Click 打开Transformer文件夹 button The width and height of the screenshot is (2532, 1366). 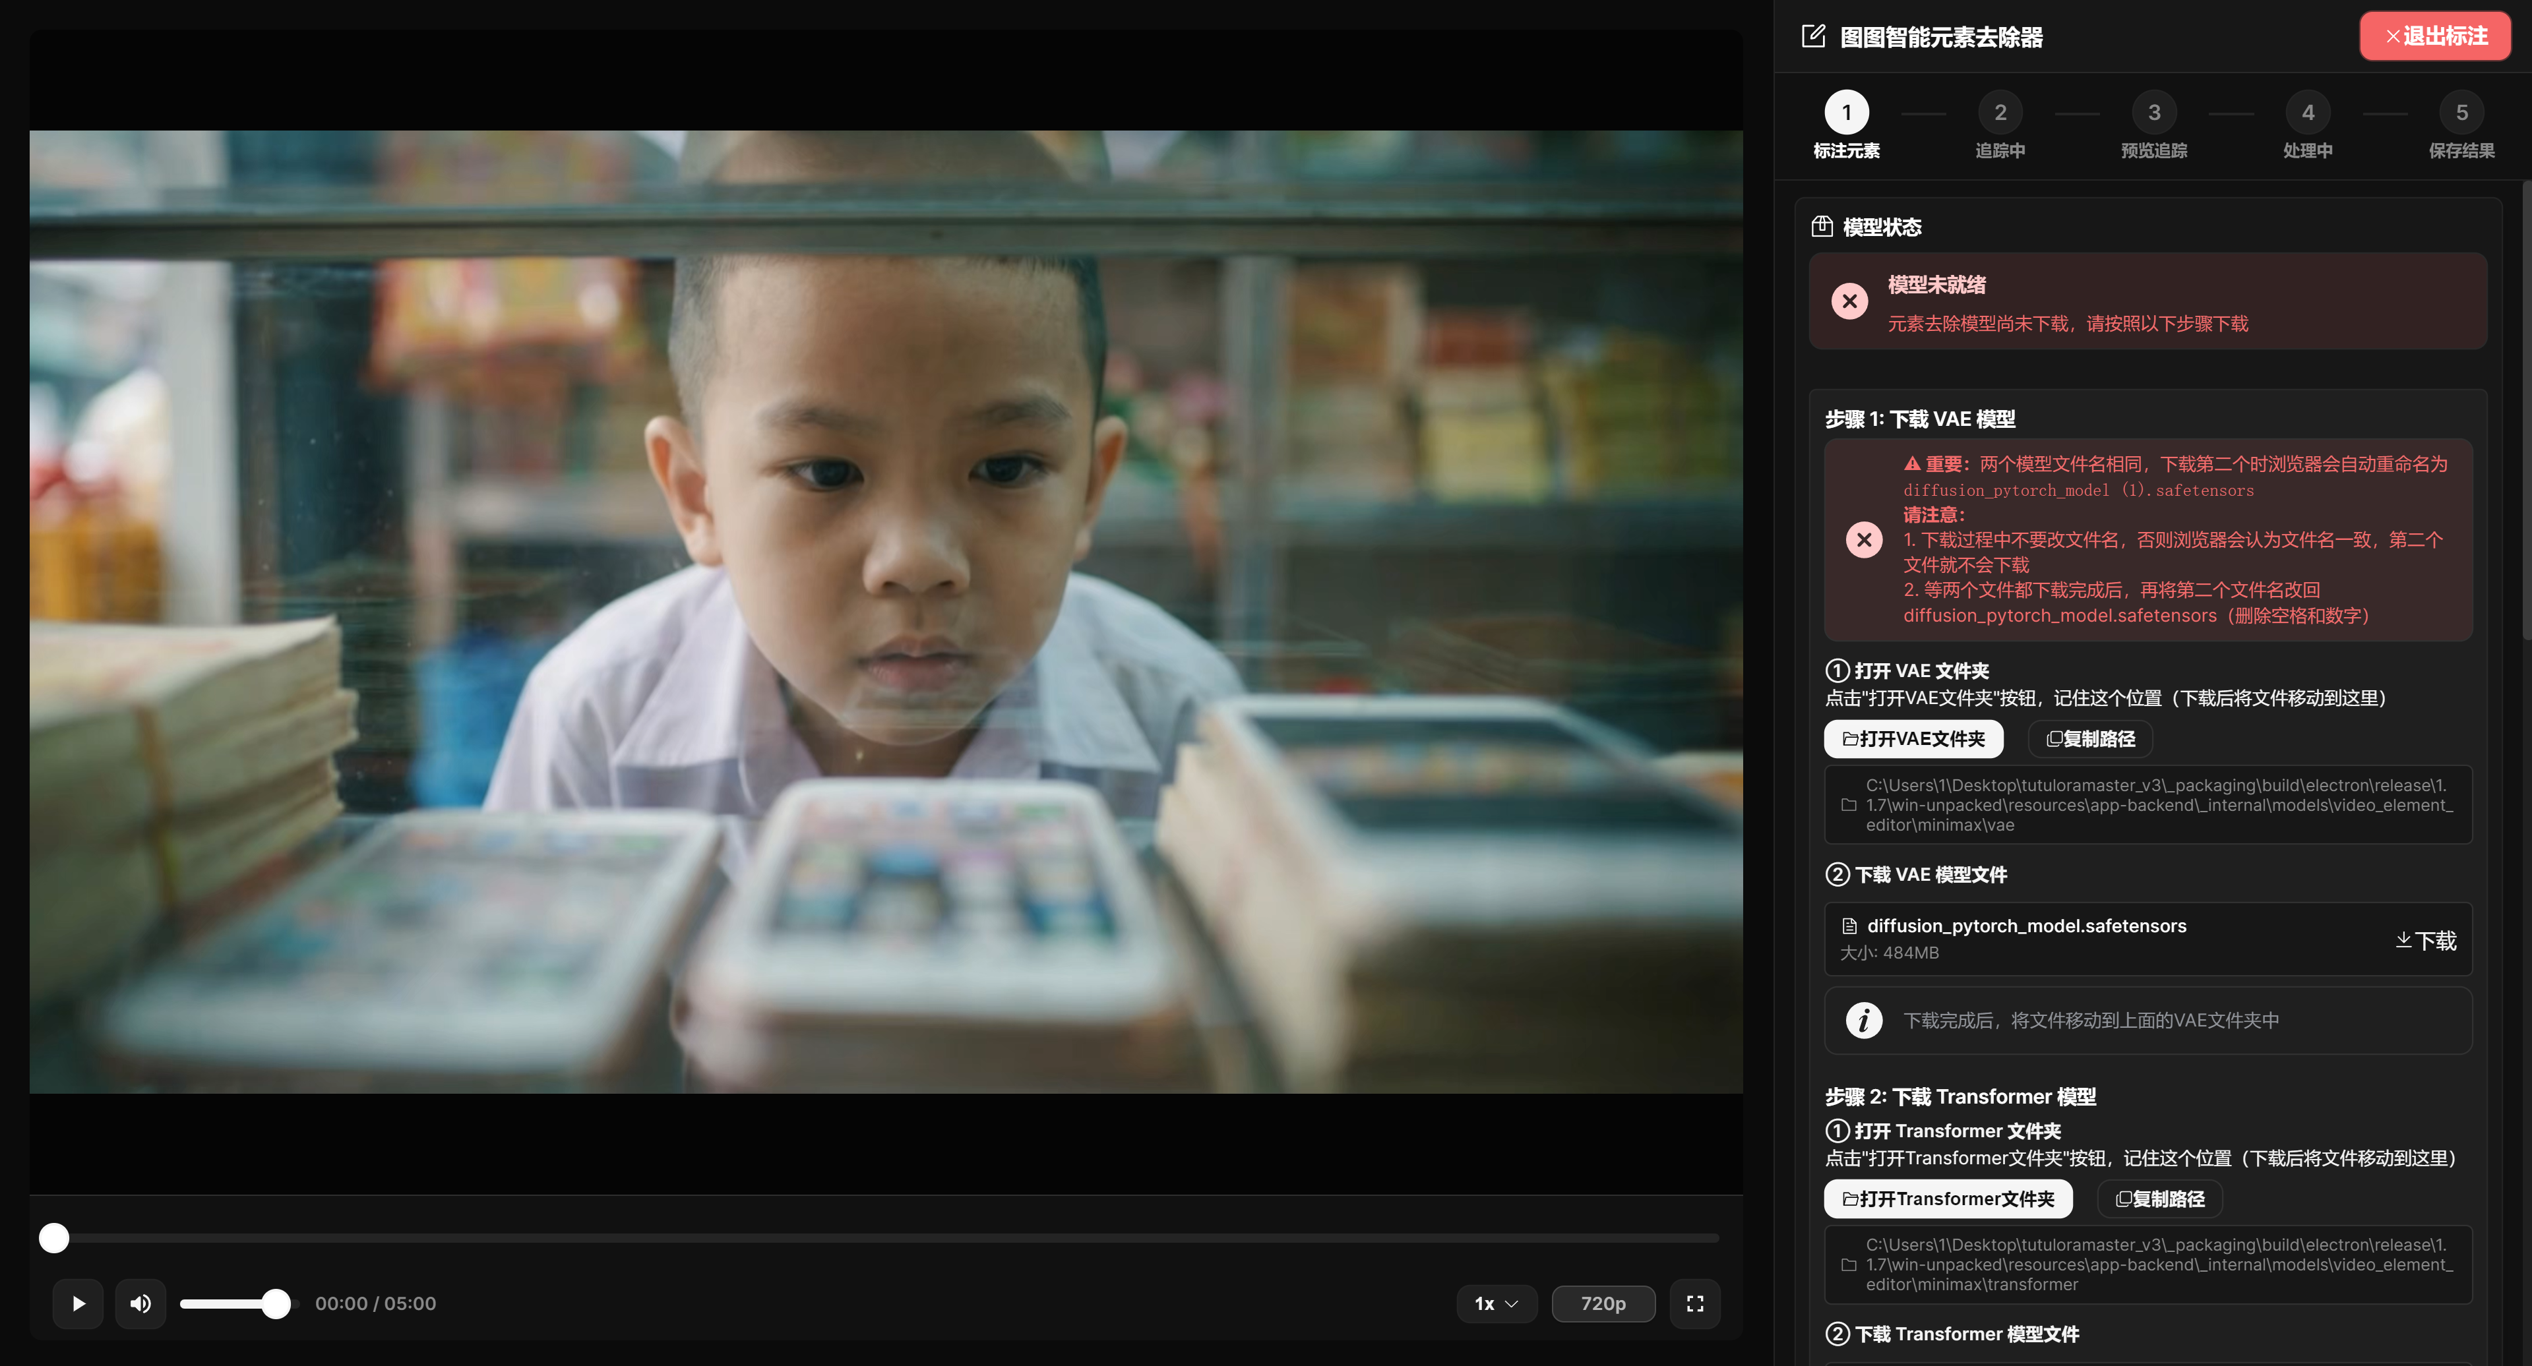pos(1948,1199)
